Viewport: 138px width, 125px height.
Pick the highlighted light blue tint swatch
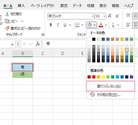(127, 50)
